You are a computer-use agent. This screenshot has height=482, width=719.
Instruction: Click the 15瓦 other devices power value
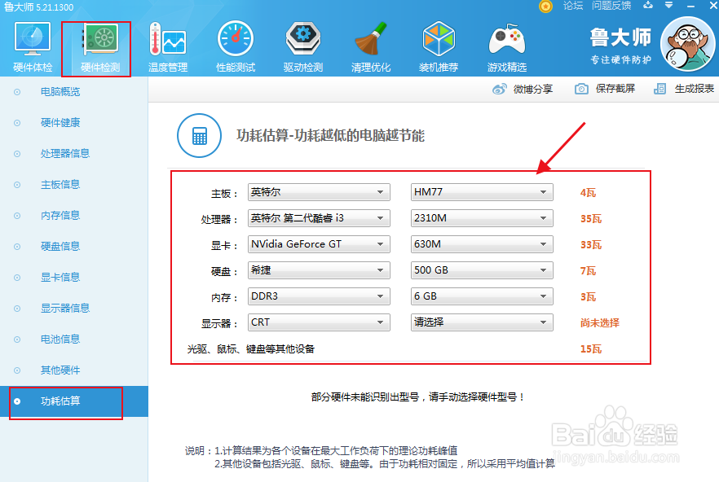[590, 349]
